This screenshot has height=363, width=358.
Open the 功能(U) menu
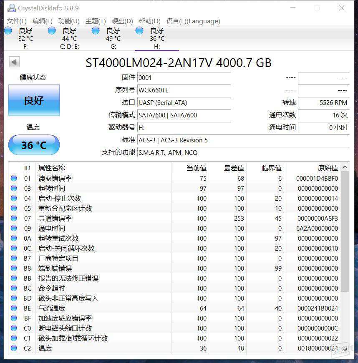tap(69, 21)
